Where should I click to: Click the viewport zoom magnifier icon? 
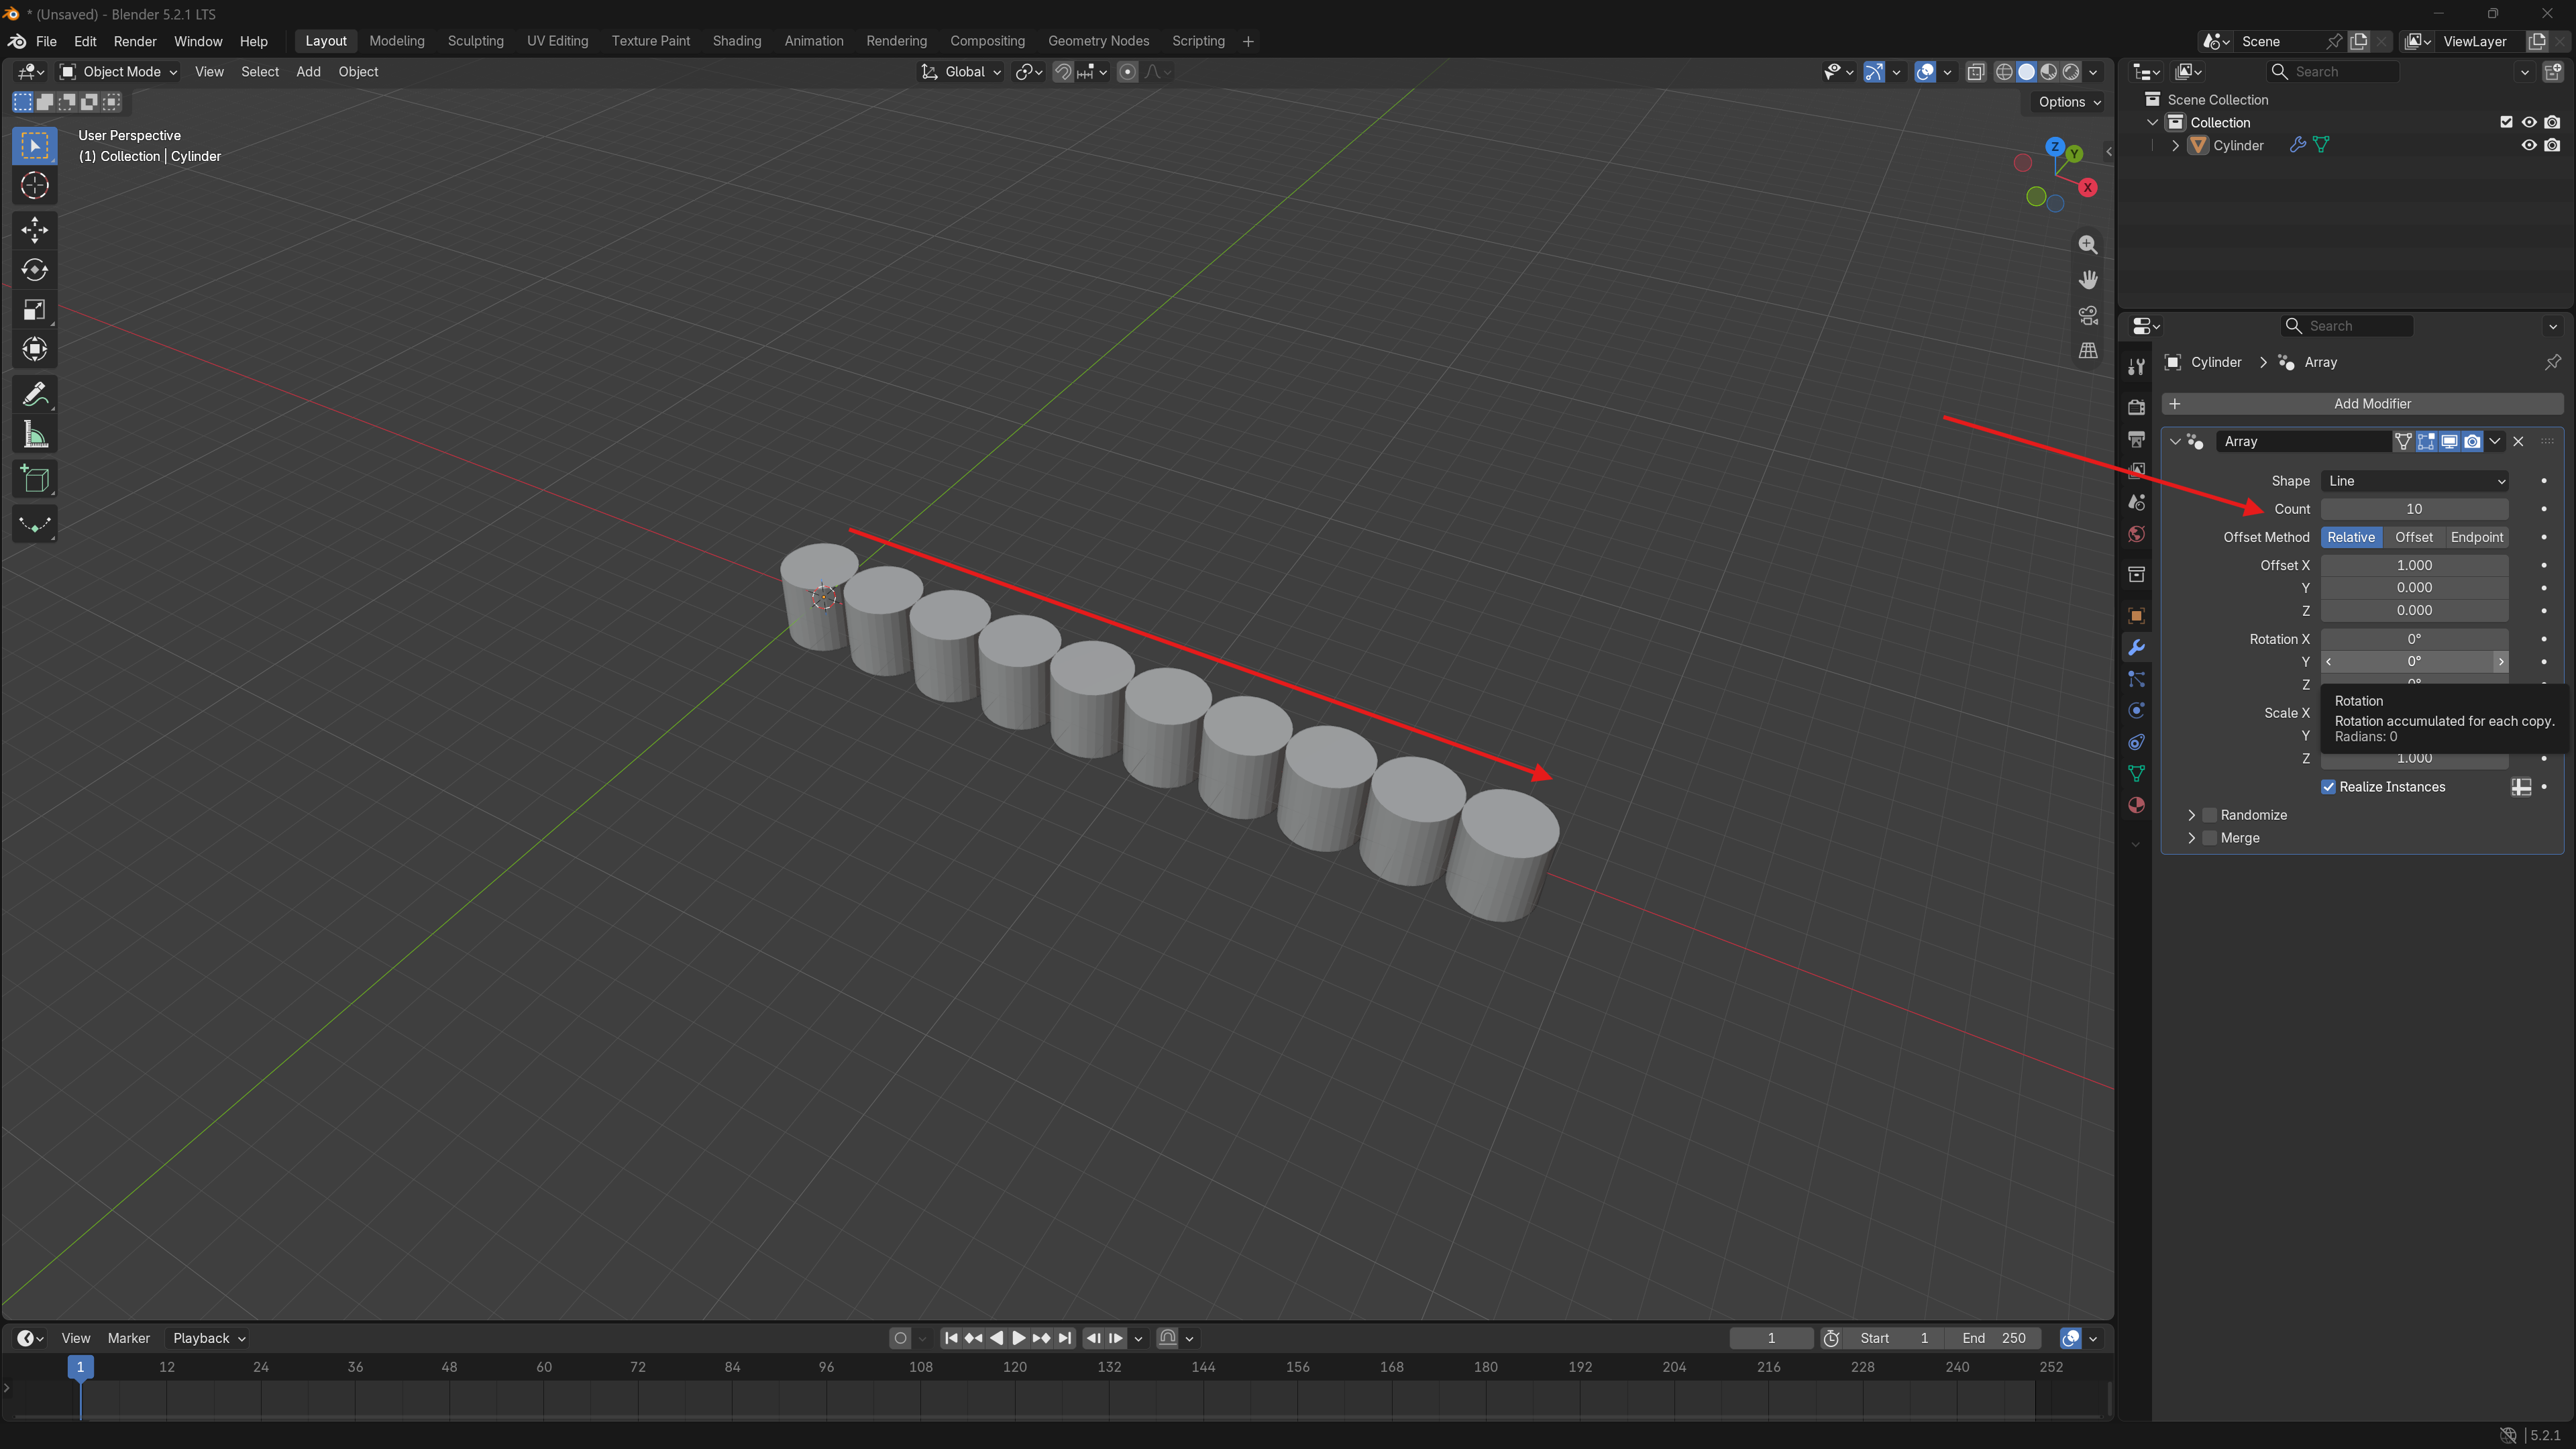pos(2088,245)
